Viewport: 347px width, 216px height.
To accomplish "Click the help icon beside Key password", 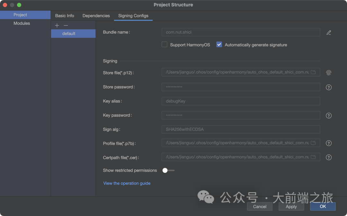I will click(x=329, y=116).
